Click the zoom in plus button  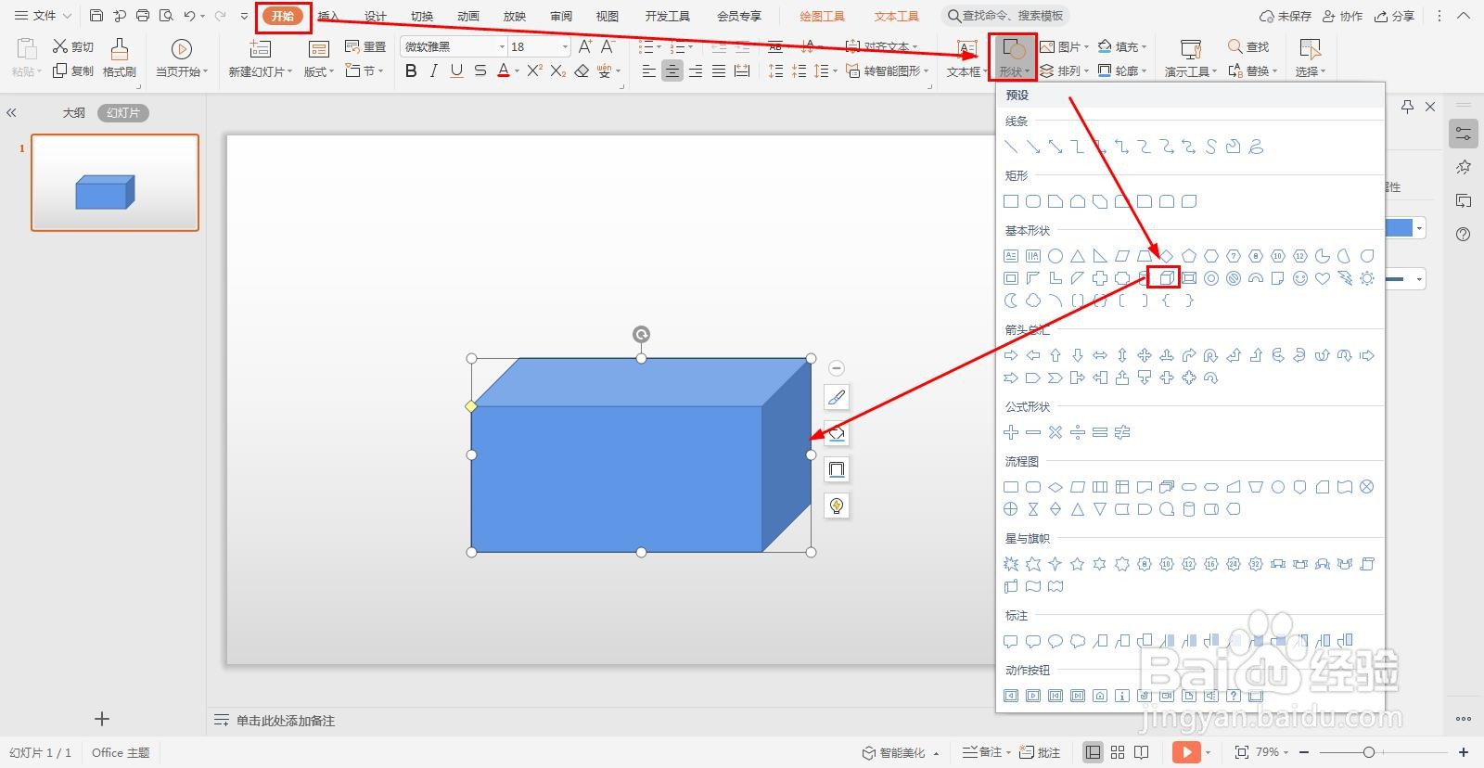(x=1464, y=752)
